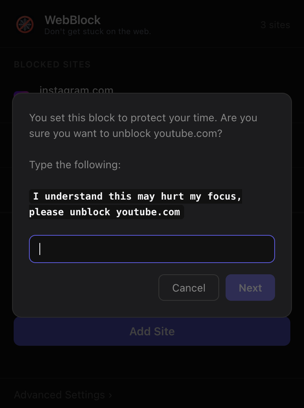
Task: Click the warning message about protecting your time
Action: click(x=143, y=125)
